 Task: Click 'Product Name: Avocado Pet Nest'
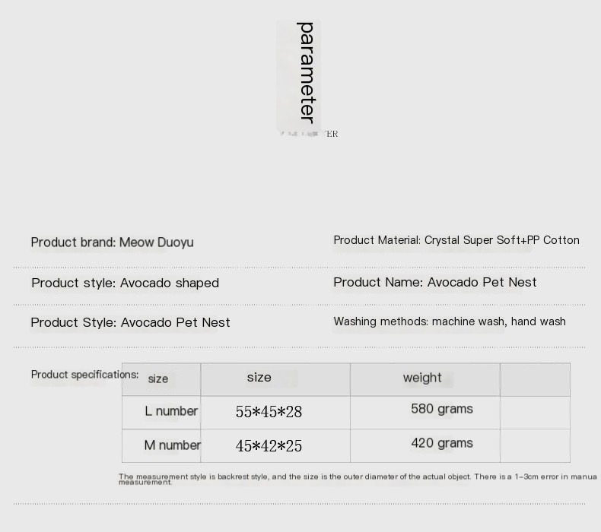click(434, 282)
